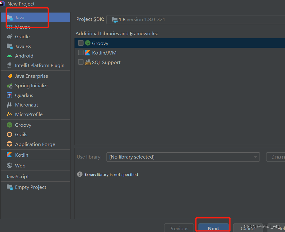285x232 pixels.
Task: Select Spring Initializr project type
Action: (35, 86)
